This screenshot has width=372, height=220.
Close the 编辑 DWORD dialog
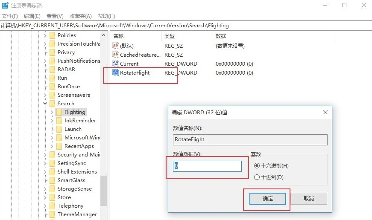coord(325,112)
